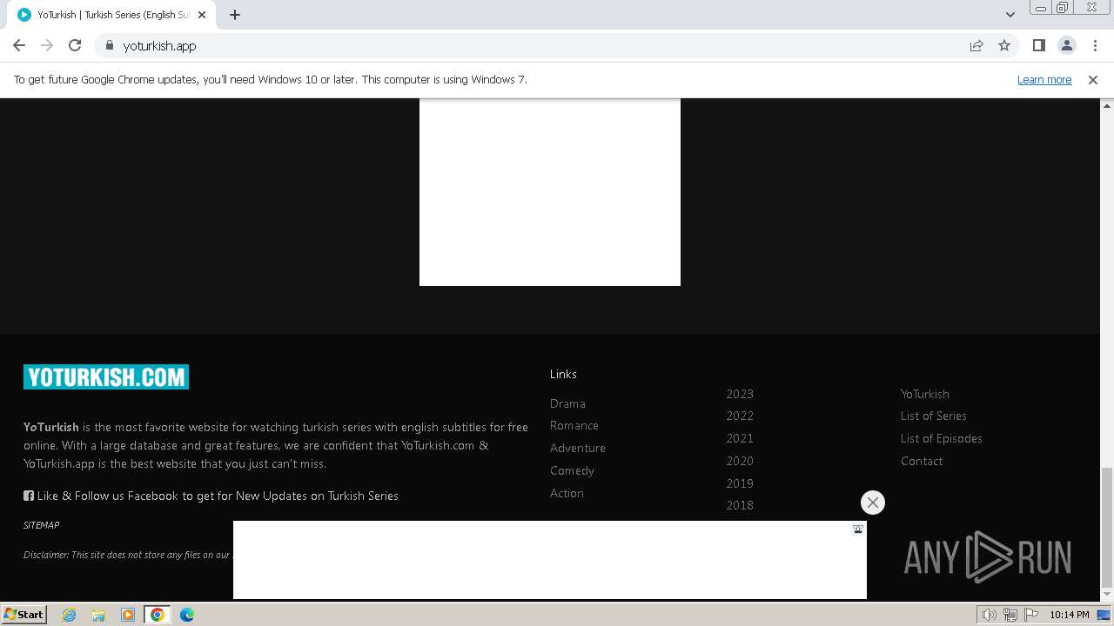
Task: Open the Romance genre link
Action: point(574,425)
